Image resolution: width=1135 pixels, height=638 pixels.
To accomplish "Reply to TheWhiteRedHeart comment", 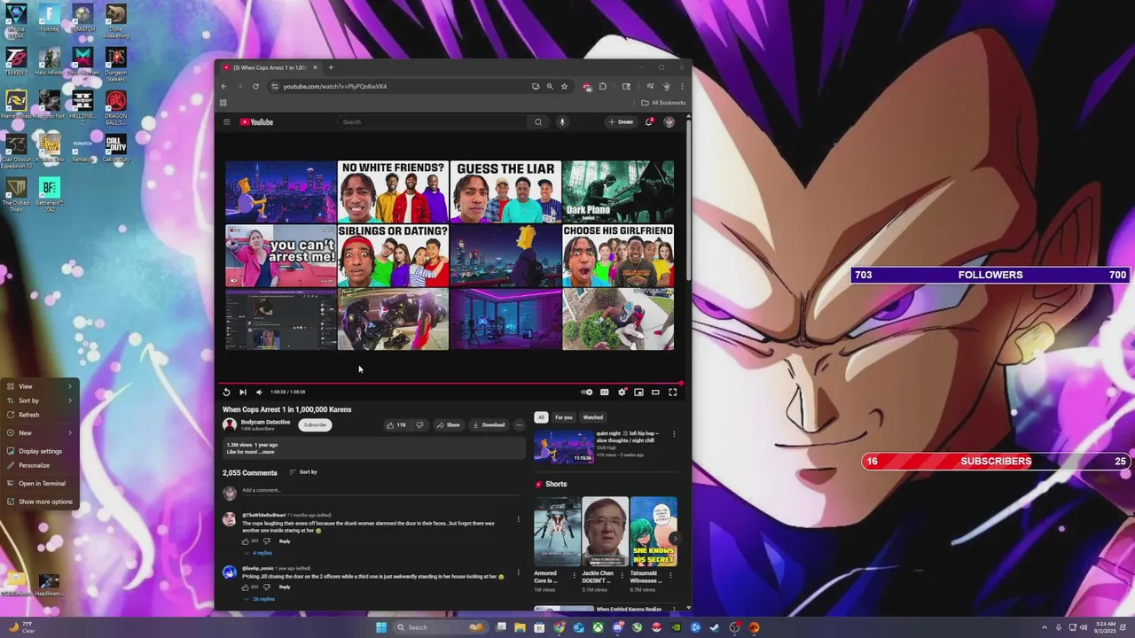I will pos(285,541).
